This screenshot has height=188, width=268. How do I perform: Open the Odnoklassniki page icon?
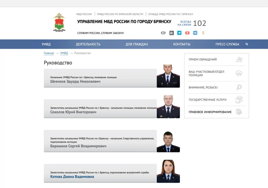[203, 33]
